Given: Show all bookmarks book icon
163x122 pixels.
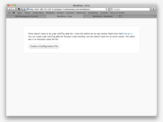Looking at the screenshot, I should pyautogui.click(x=9, y=13).
